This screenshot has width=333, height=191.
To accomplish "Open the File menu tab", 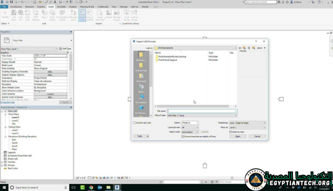I will pyautogui.click(x=4, y=7).
